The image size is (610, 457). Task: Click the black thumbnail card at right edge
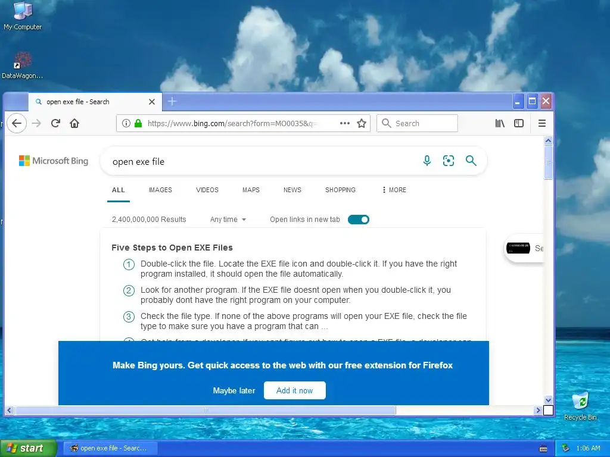pyautogui.click(x=518, y=248)
